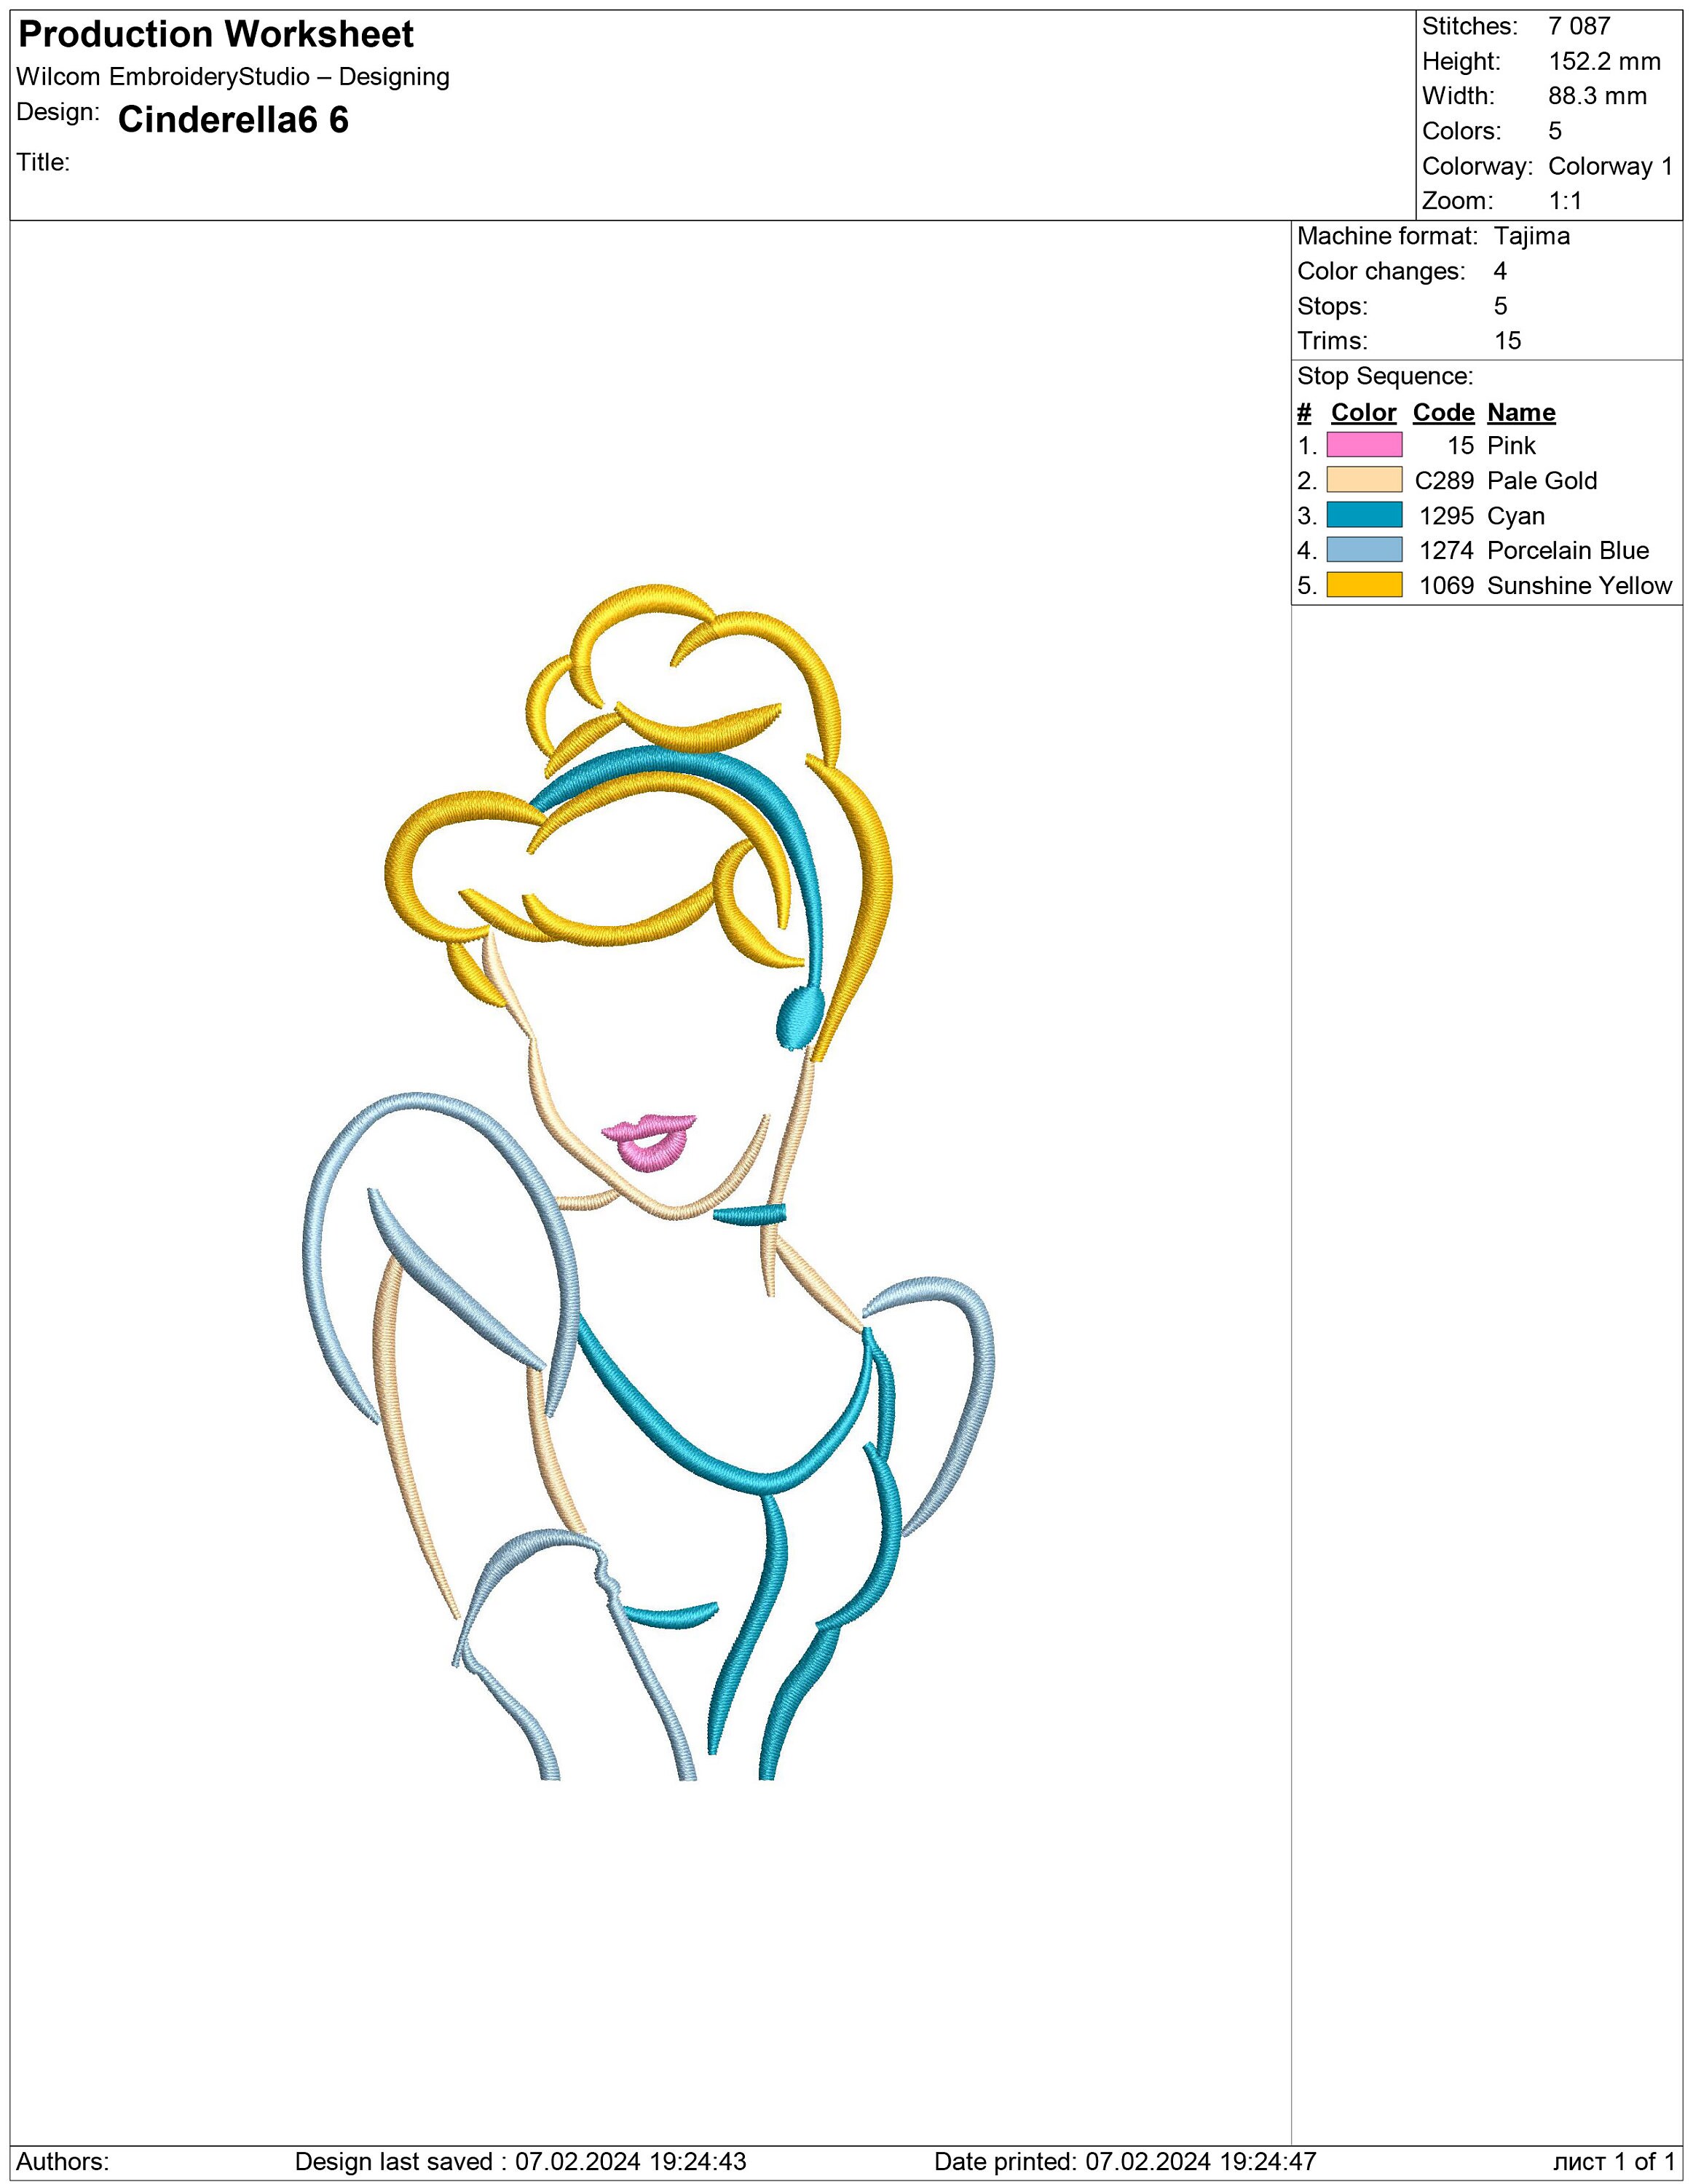Select the Pale Gold color swatch
Image resolution: width=1693 pixels, height=2184 pixels.
[x=1364, y=480]
